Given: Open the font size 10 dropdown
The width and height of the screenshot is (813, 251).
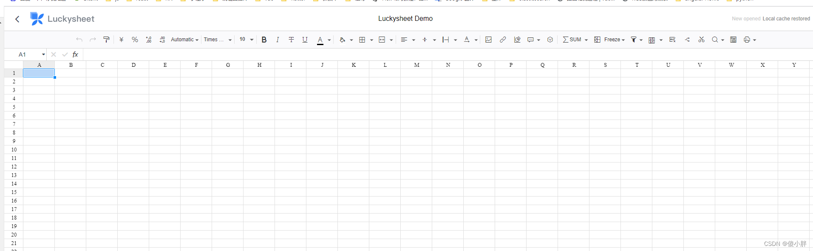Looking at the screenshot, I should (246, 40).
